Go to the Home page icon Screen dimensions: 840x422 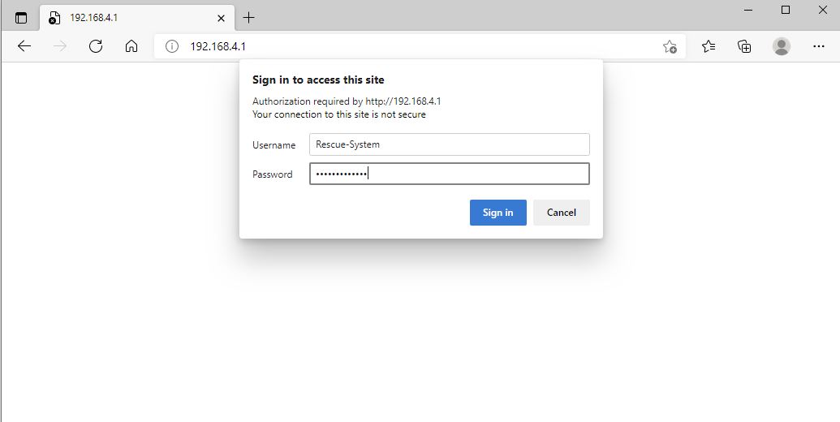click(131, 46)
